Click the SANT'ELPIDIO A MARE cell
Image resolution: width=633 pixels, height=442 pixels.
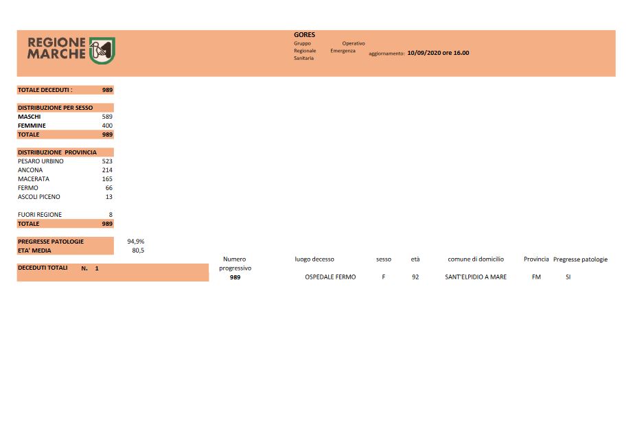476,277
